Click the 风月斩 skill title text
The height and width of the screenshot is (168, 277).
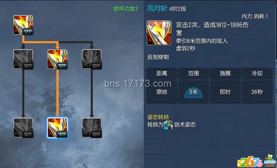[157, 8]
